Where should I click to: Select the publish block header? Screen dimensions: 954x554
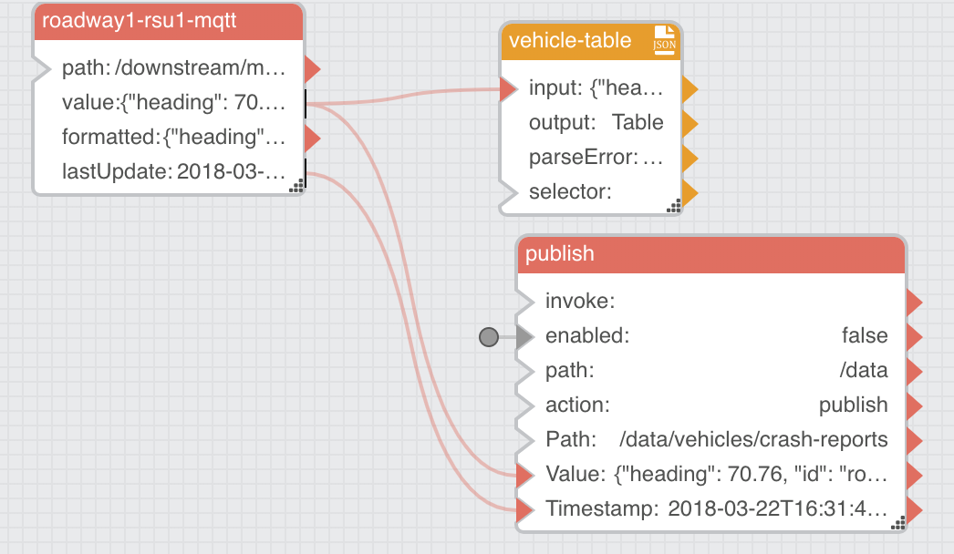pyautogui.click(x=711, y=254)
